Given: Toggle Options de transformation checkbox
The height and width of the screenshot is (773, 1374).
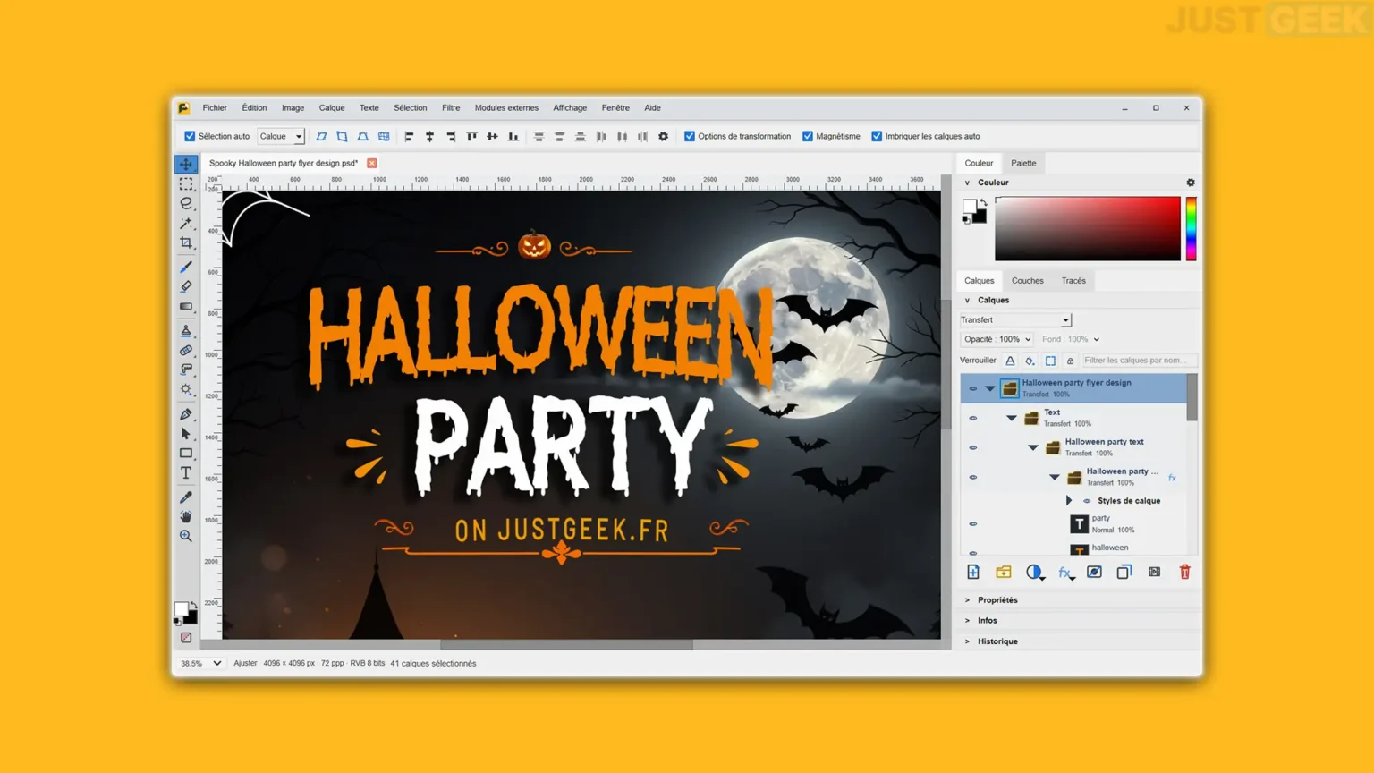Looking at the screenshot, I should [x=690, y=136].
